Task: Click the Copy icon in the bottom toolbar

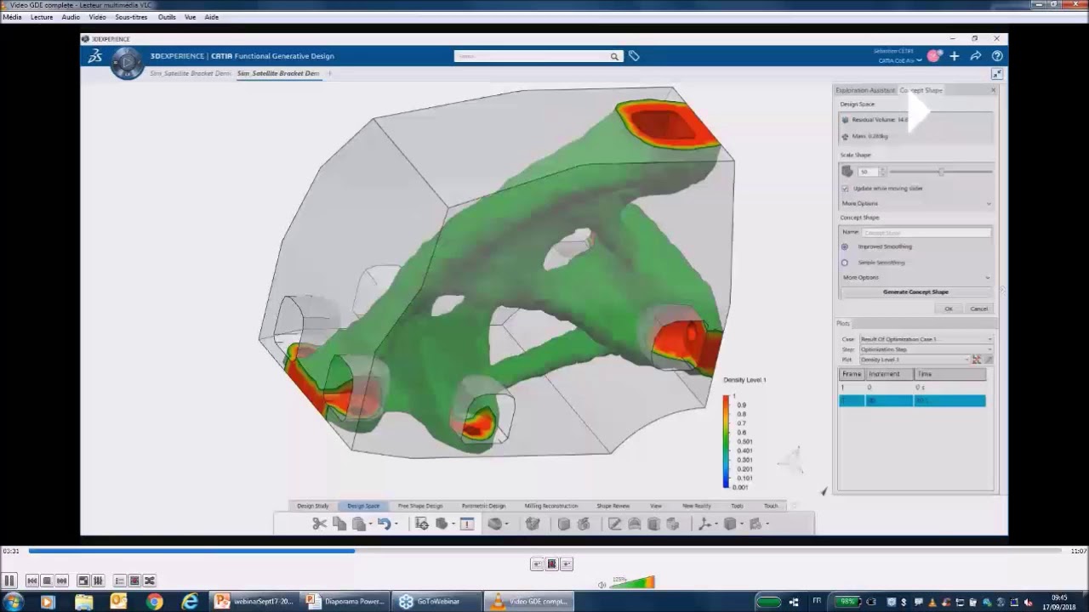Action: point(339,524)
